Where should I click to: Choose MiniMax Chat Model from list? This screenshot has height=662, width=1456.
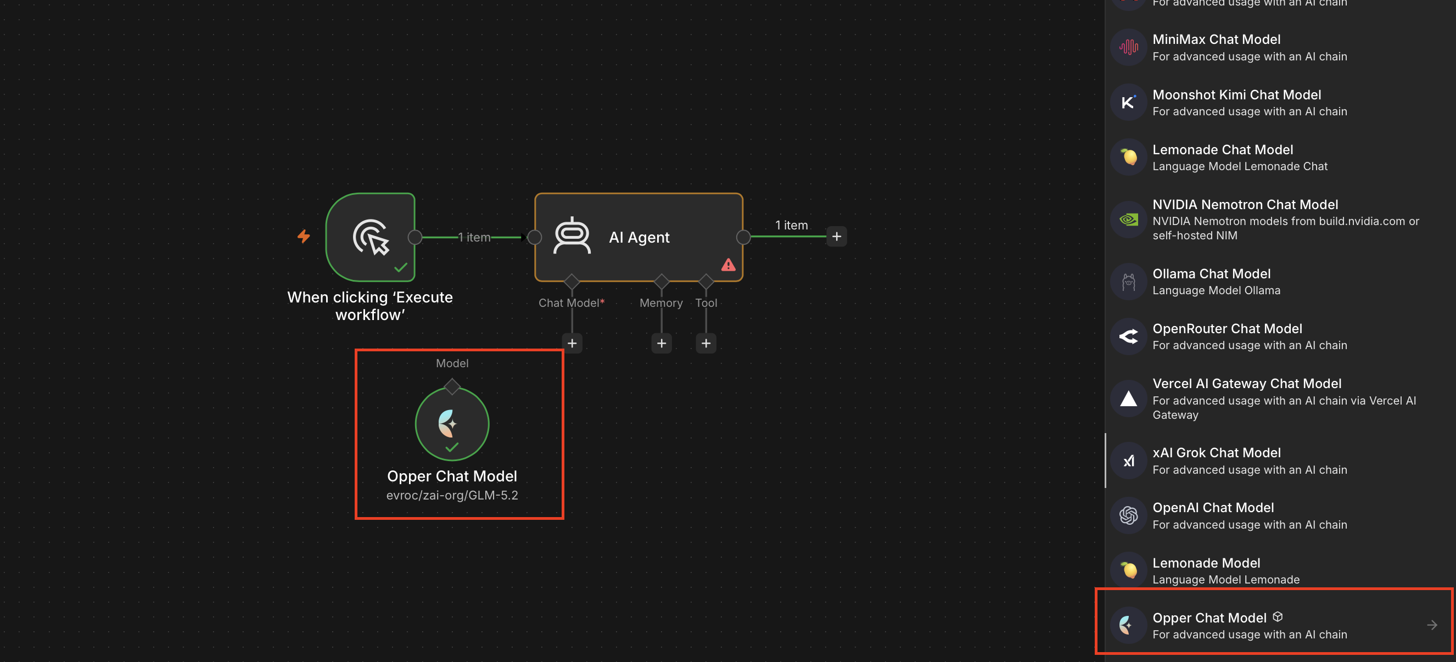(1280, 48)
